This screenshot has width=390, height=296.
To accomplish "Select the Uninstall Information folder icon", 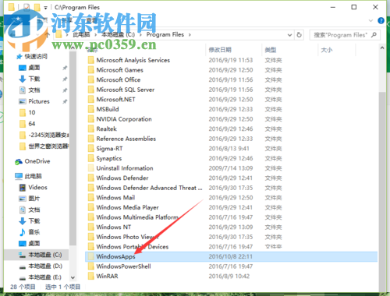I will (90, 168).
